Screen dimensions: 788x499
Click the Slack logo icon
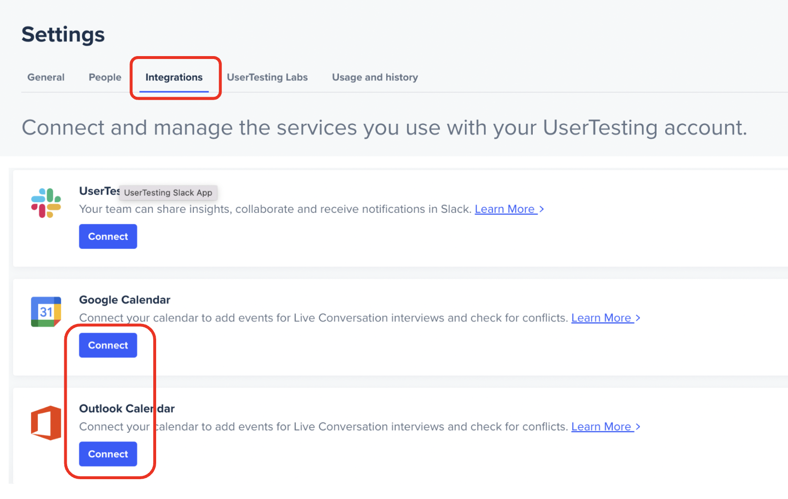pyautogui.click(x=46, y=203)
